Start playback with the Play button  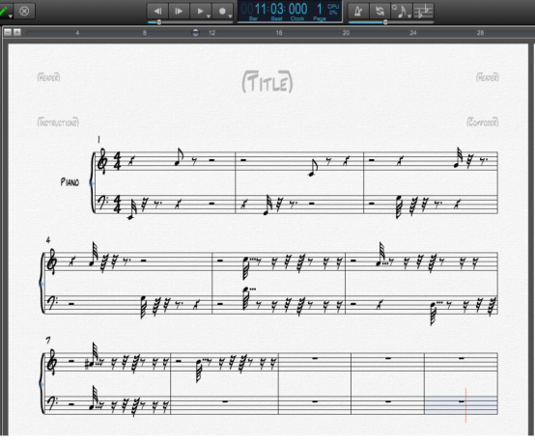coord(200,12)
